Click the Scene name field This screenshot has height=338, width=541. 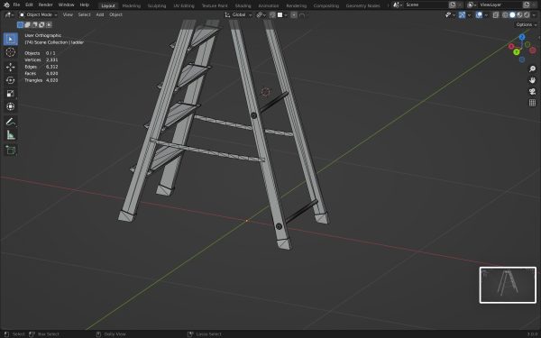[x=426, y=5]
